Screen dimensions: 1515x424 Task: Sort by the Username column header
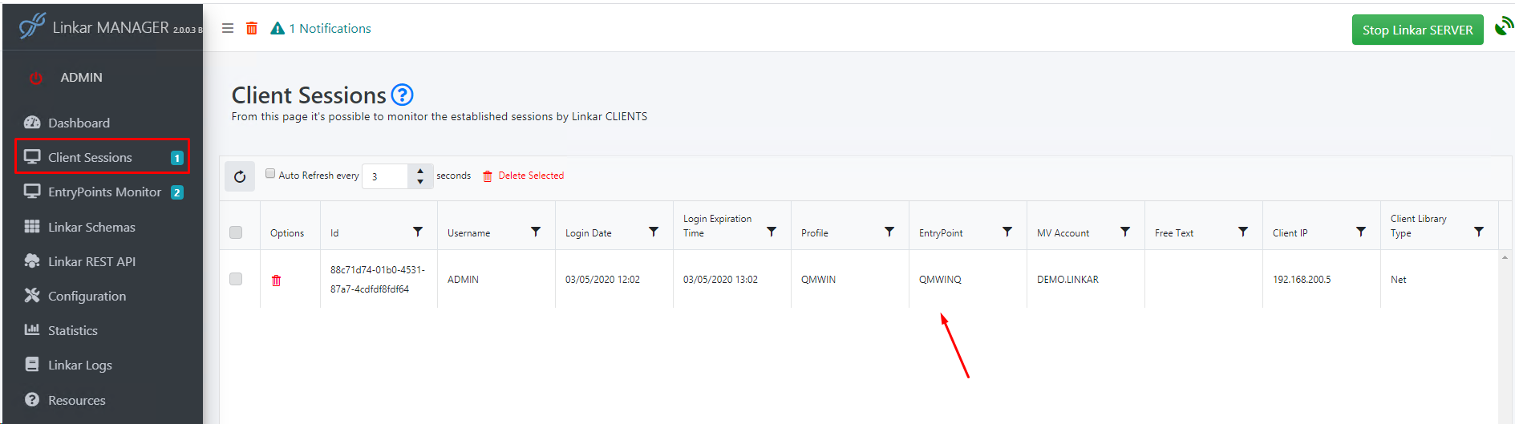pos(468,233)
